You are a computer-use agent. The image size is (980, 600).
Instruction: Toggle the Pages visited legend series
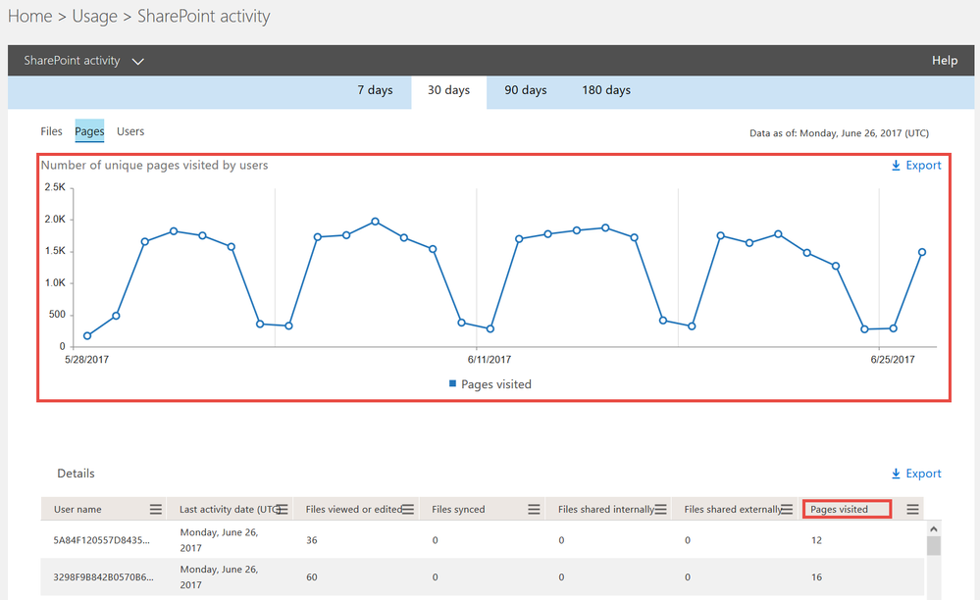click(x=490, y=384)
